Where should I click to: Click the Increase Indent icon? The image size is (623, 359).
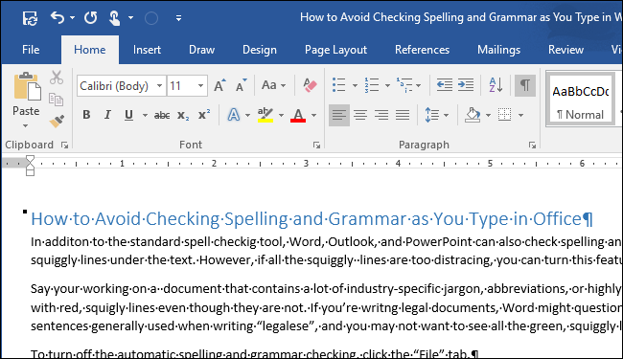click(x=466, y=85)
